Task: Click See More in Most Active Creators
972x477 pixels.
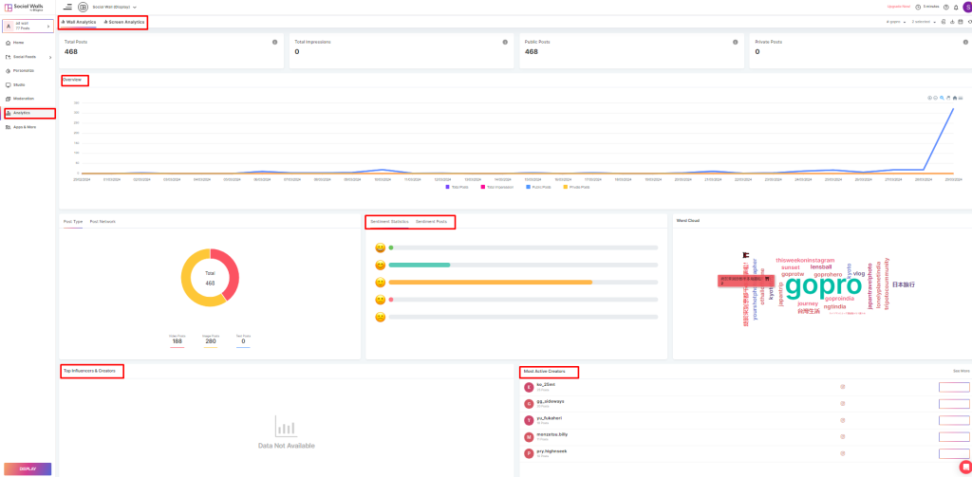Action: point(961,371)
